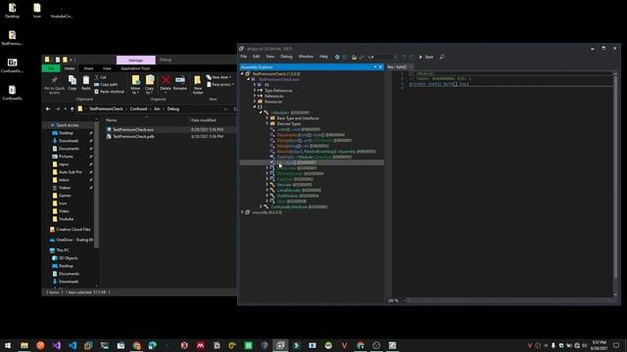Screen dimensions: 627x352
Task: Expand the Resources node
Action: [x=255, y=102]
